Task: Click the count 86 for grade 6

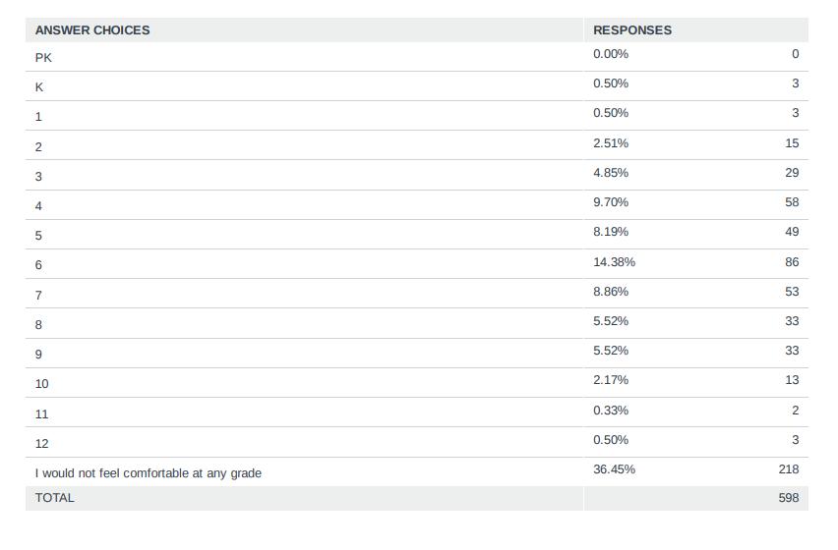Action: [x=792, y=262]
